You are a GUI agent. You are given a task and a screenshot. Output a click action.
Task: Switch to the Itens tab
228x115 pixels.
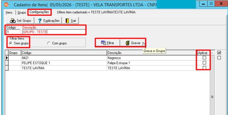9,13
